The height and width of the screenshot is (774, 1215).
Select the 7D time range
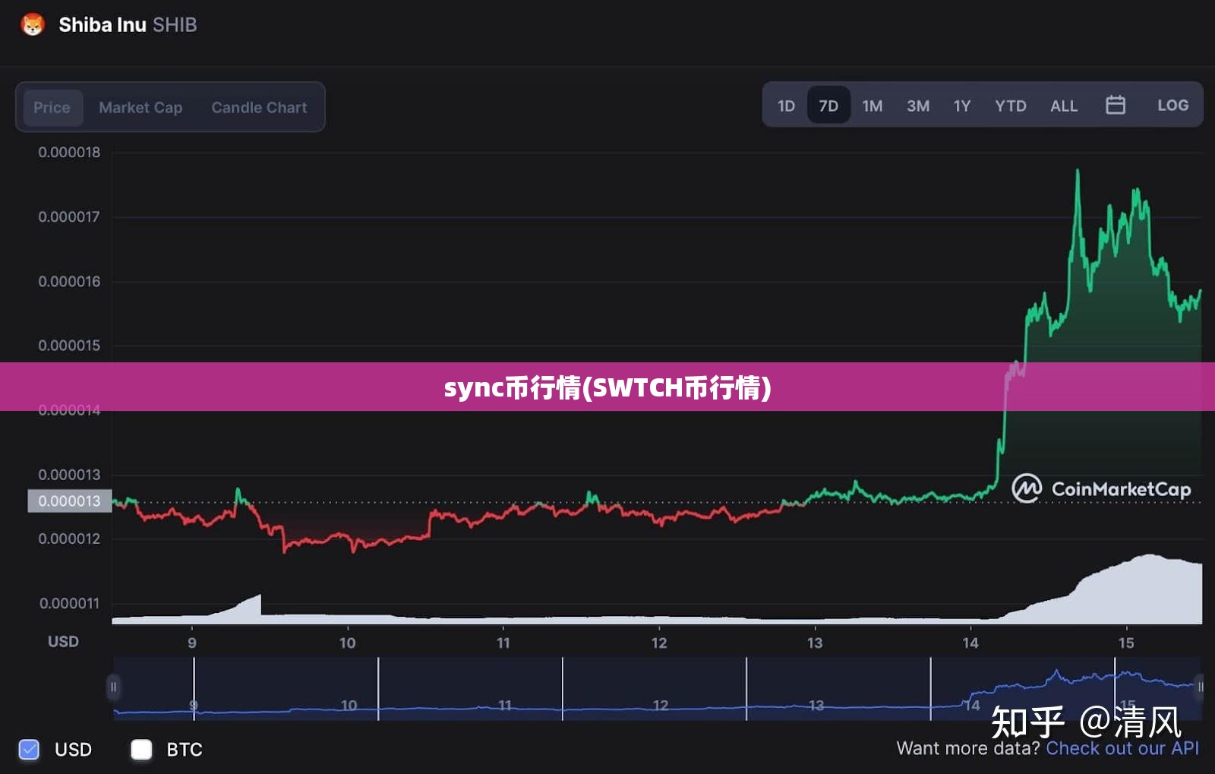[828, 106]
